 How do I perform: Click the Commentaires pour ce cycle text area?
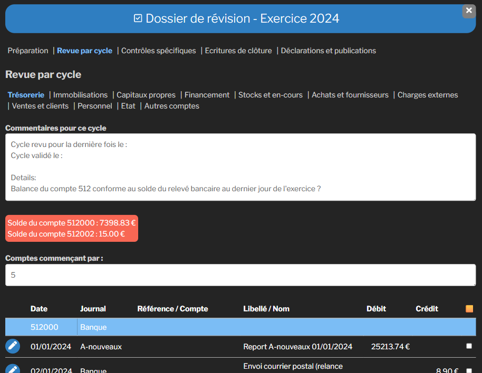click(x=240, y=167)
